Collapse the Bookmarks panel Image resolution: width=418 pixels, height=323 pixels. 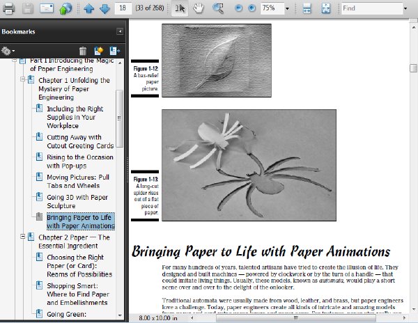120,31
